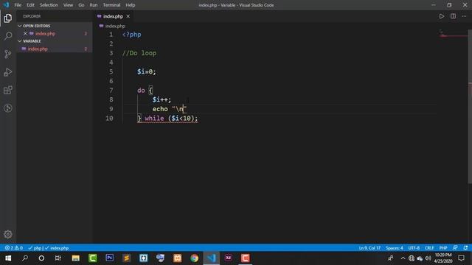Change the PHP language mode
Screen dimensions: 472x265
click(x=442, y=248)
